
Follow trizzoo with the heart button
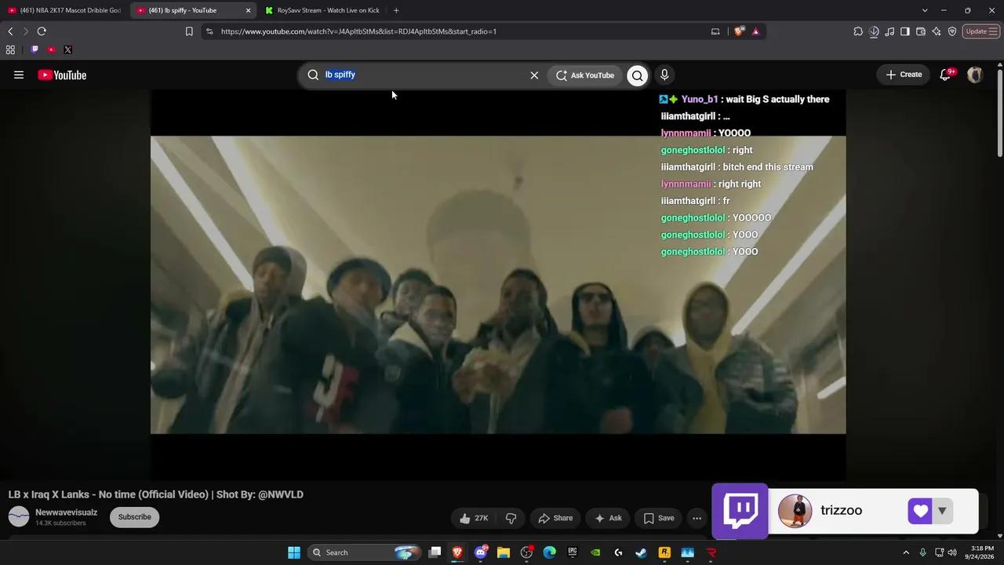(x=920, y=511)
